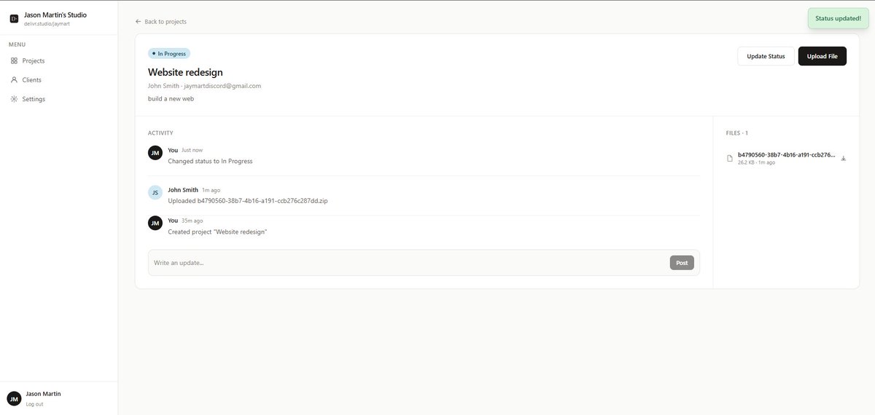
Task: Click the Jason Martin user name
Action: click(x=43, y=394)
